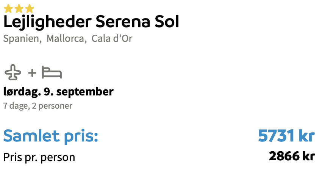Select the word Serena in the hotel title
322x172 pixels.
(123, 21)
